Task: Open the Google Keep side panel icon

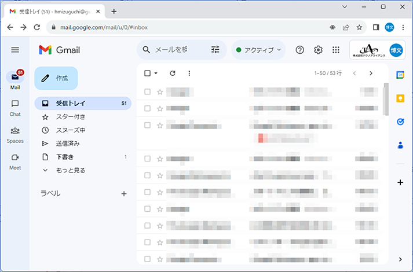Action: click(x=400, y=98)
